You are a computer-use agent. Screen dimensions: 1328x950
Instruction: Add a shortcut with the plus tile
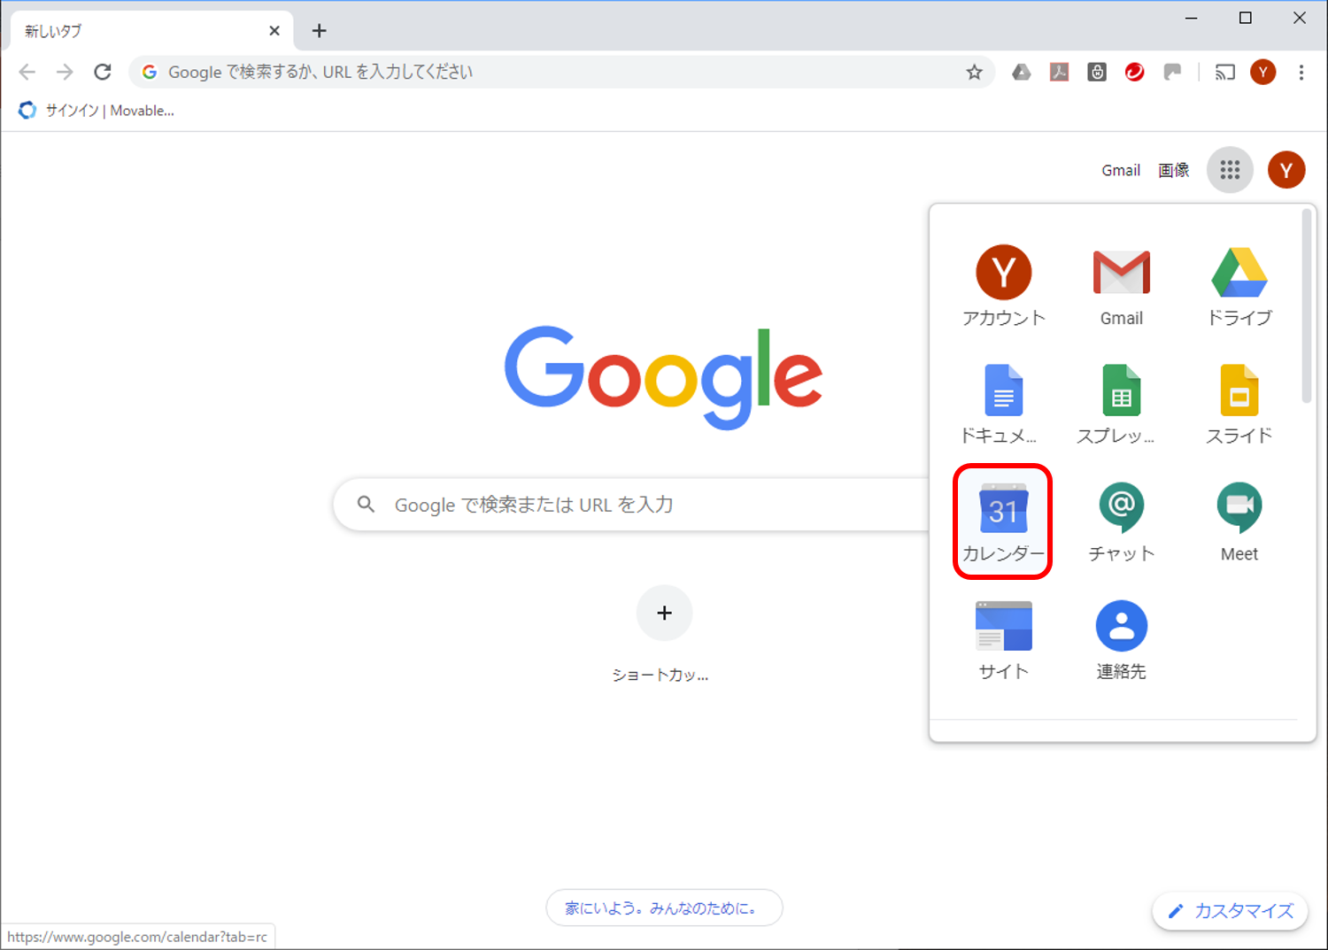[x=664, y=613]
